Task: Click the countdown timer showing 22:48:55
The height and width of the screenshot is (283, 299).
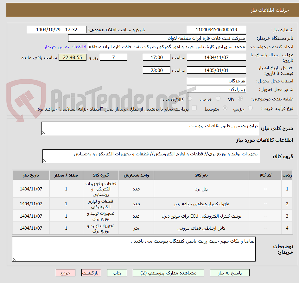Action: tap(72, 57)
